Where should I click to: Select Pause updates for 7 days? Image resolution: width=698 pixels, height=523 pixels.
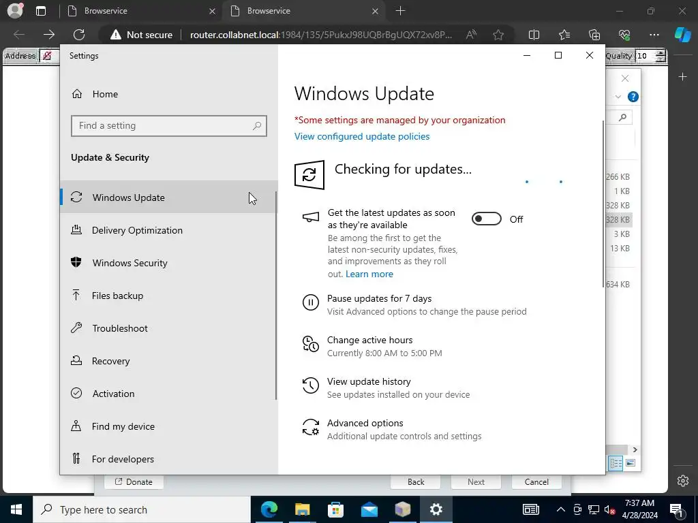coord(379,298)
